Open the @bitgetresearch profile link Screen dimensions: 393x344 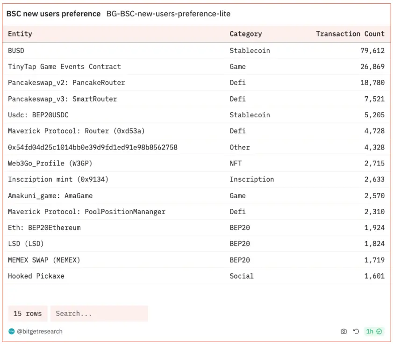(x=40, y=331)
